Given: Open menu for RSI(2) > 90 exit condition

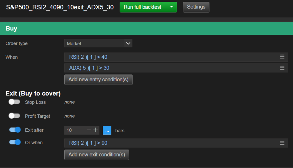Looking at the screenshot, I should click(x=282, y=143).
